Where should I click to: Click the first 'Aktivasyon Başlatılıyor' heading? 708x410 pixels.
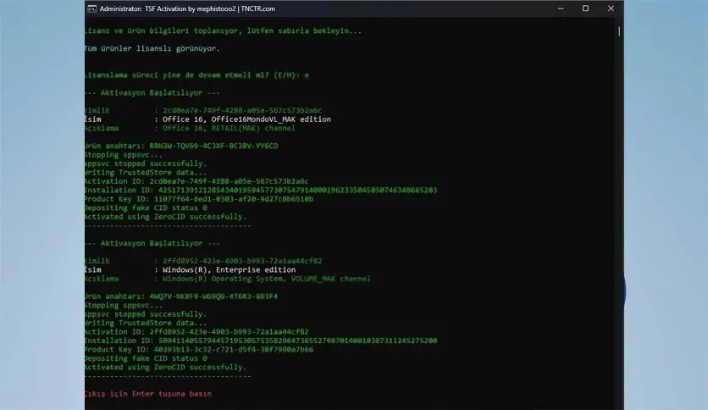152,92
